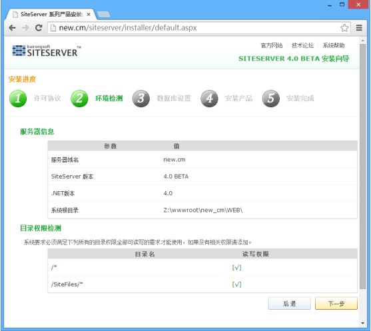Click the checkmark for /* directory
This screenshot has height=331, width=371.
(236, 268)
